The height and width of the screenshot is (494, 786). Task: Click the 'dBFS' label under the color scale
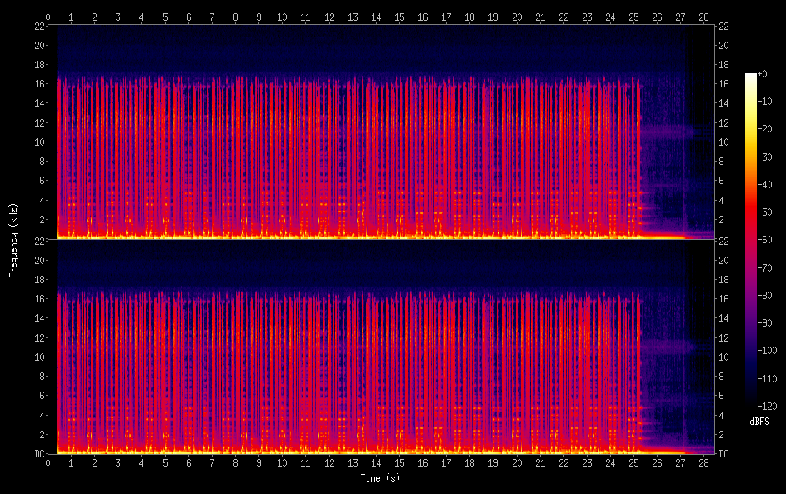point(759,422)
